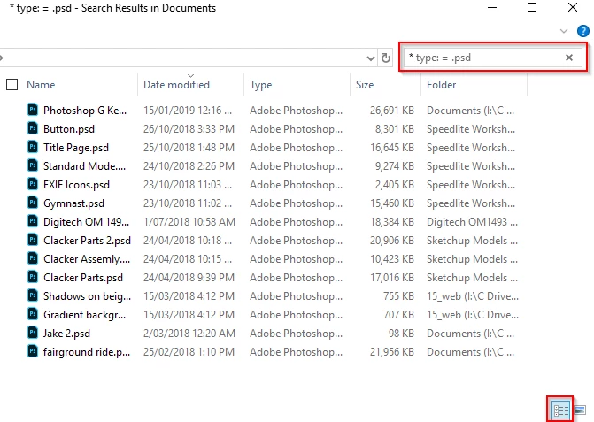
Task: Click the 2,405 KB size cell
Action: [x=394, y=184]
